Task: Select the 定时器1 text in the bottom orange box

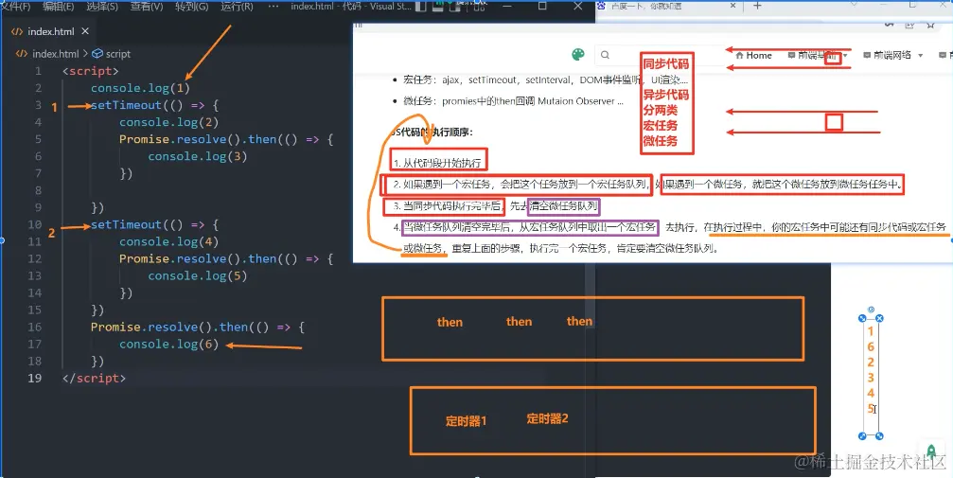Action: point(466,421)
